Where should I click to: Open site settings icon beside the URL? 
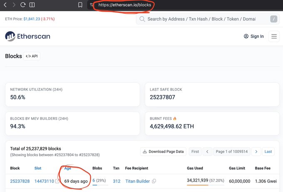pyautogui.click(x=92, y=5)
